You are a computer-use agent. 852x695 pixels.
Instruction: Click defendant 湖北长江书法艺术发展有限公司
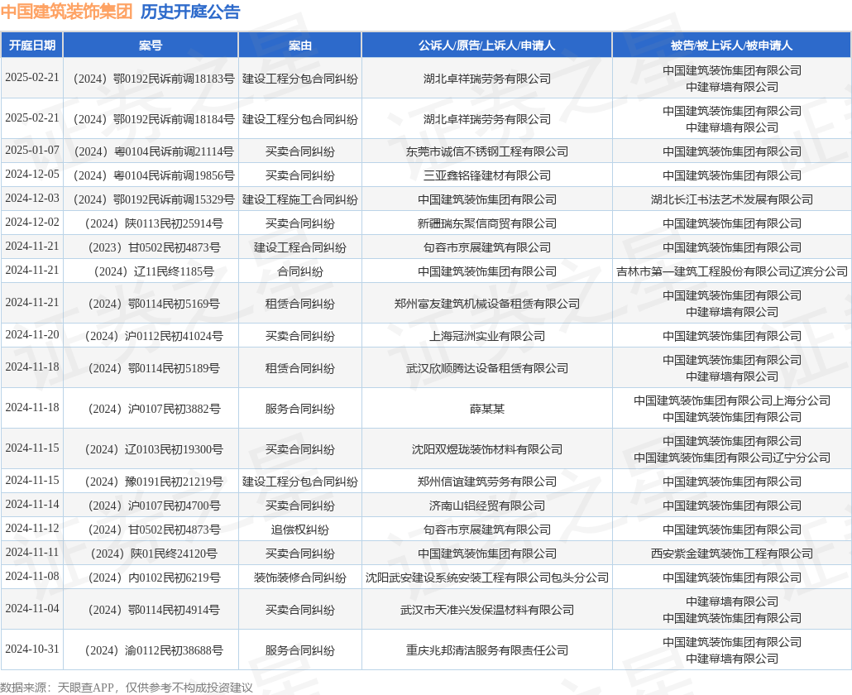click(732, 199)
